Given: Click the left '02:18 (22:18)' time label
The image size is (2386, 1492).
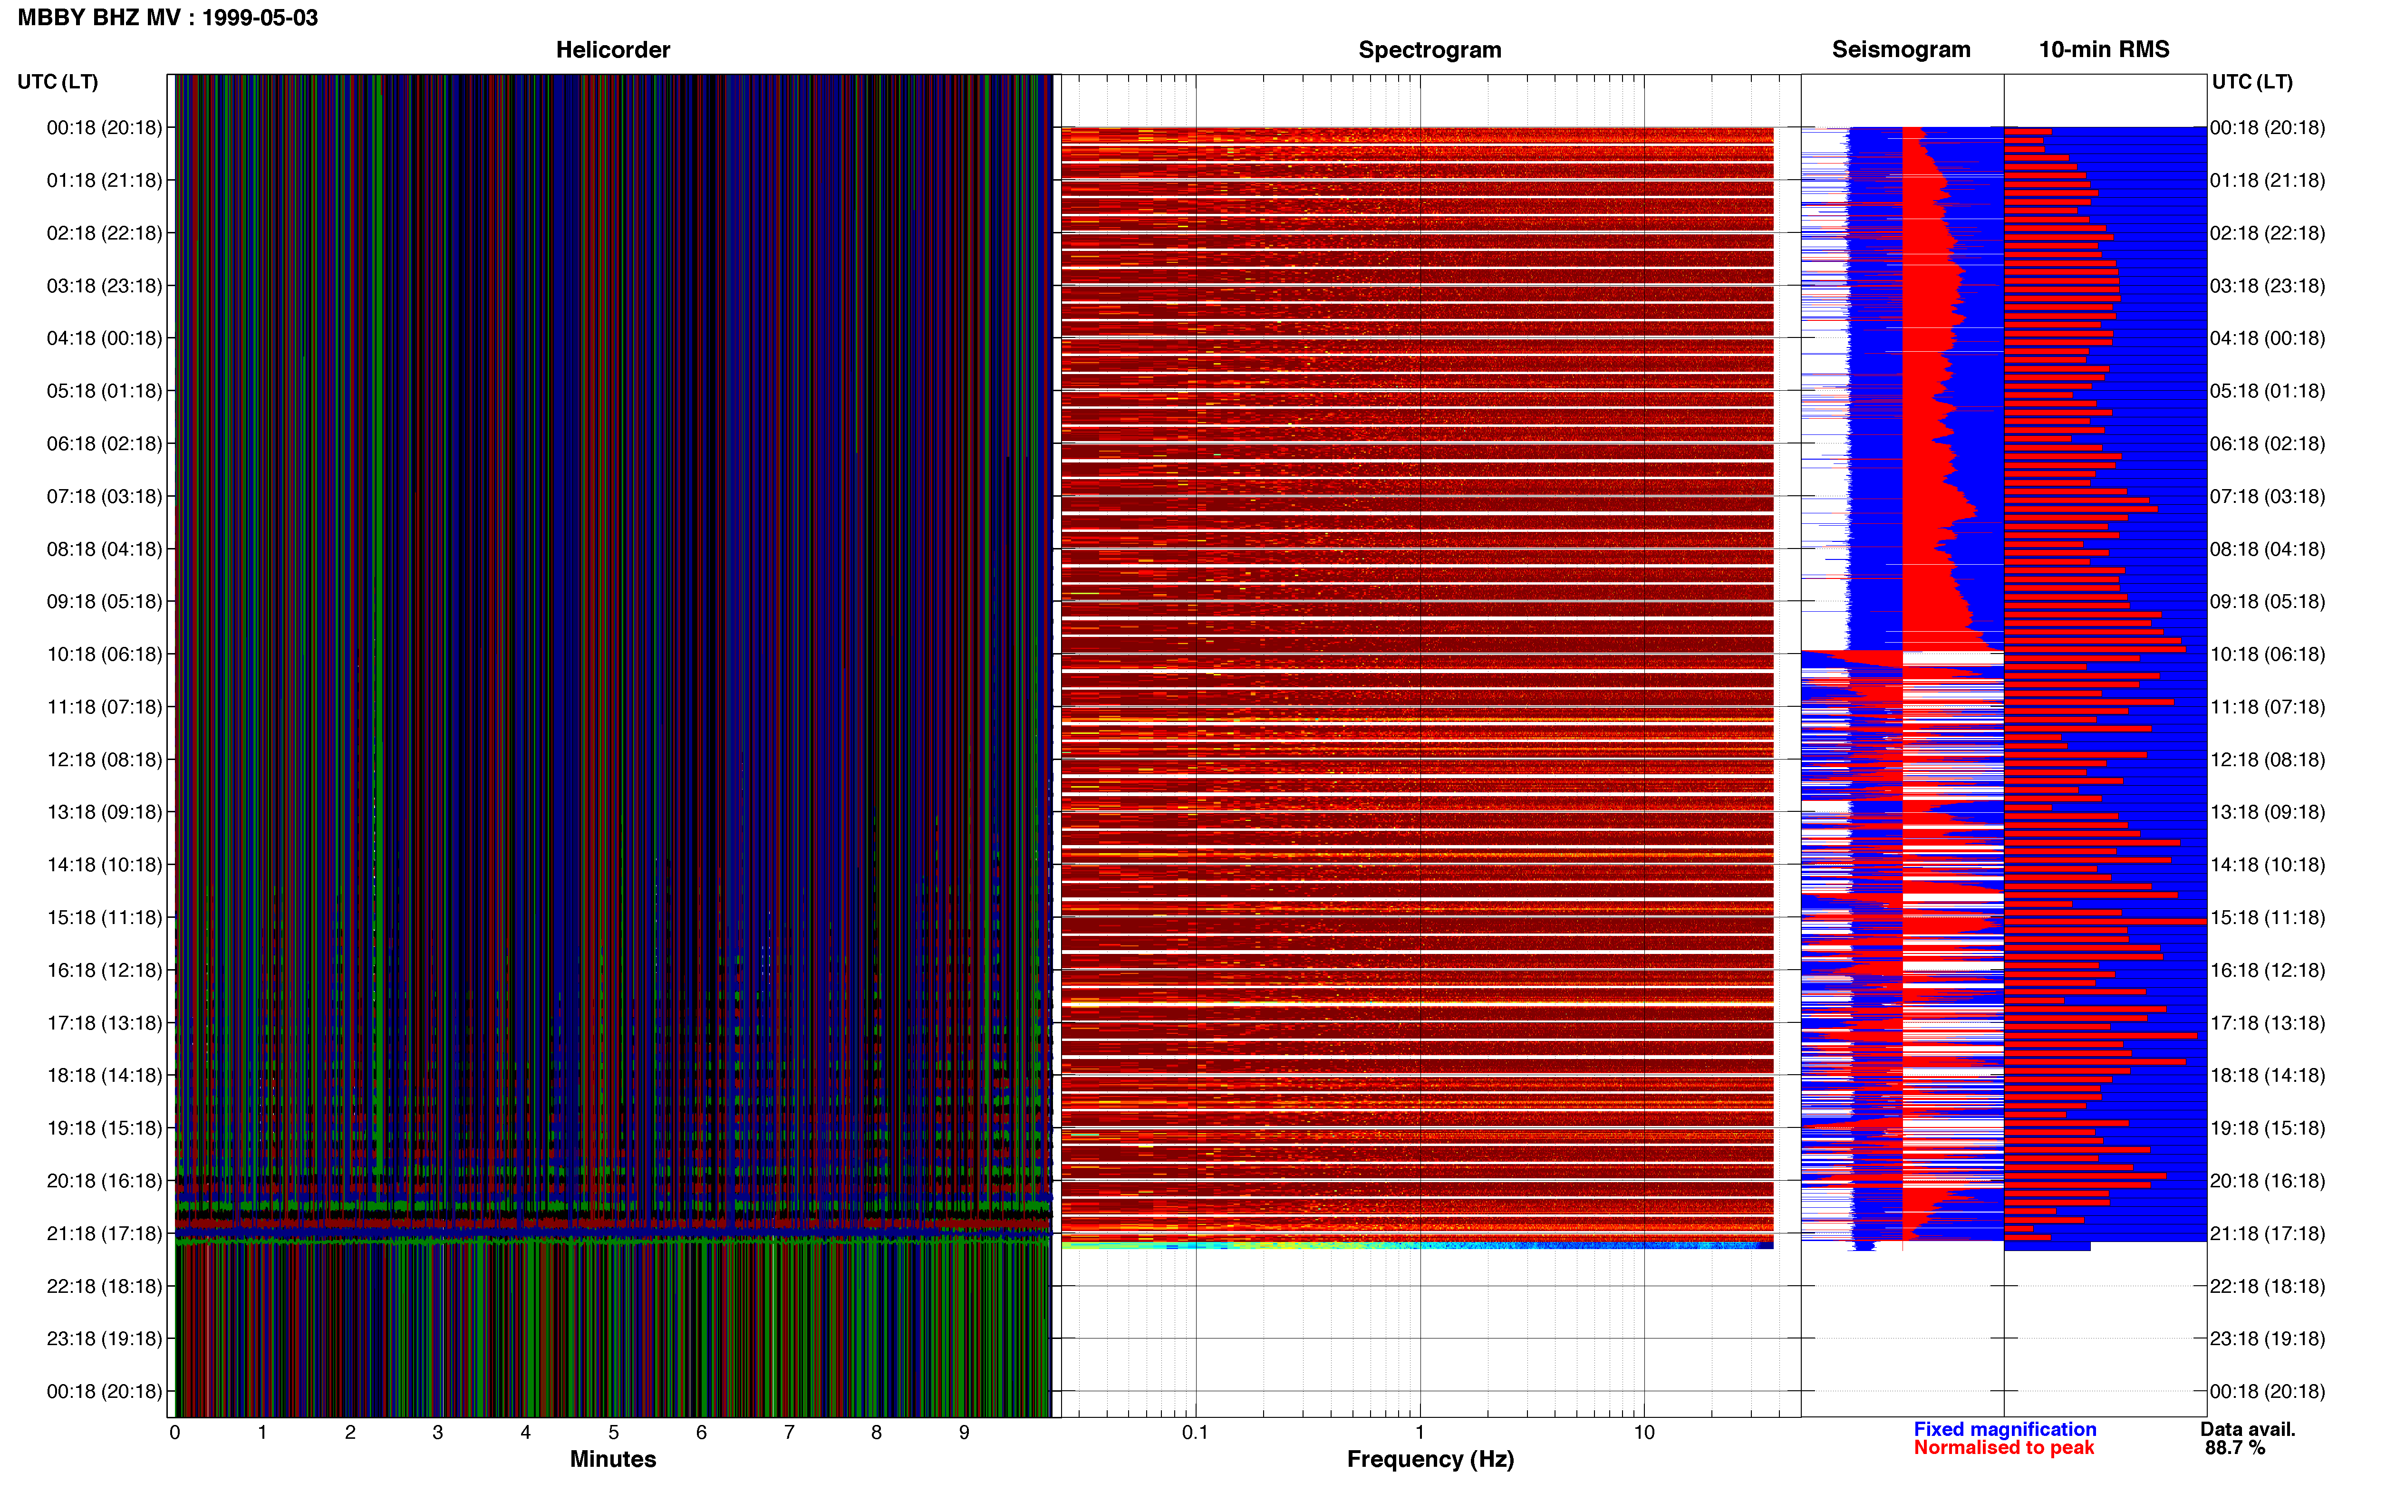Looking at the screenshot, I should 105,233.
